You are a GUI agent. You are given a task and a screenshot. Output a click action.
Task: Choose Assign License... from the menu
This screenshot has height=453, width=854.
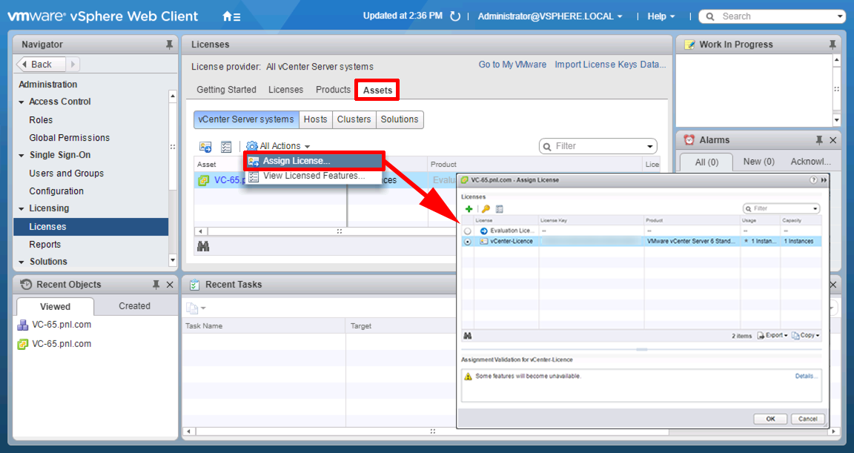(314, 161)
